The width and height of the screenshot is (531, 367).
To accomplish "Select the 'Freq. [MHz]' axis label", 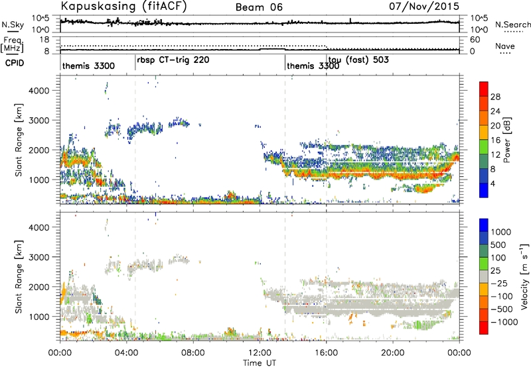I will (13, 45).
